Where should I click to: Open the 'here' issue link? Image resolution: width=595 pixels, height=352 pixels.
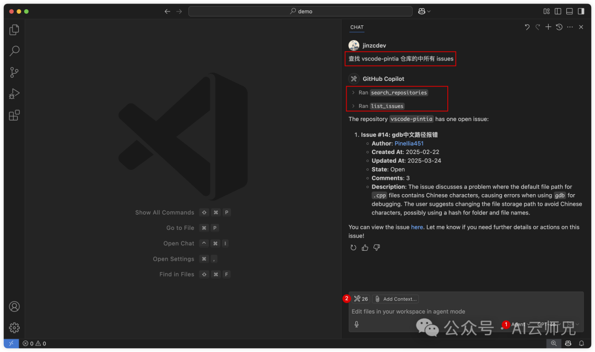click(416, 227)
